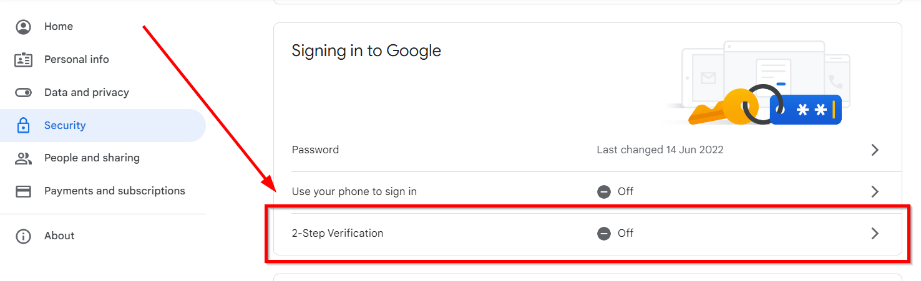Image resolution: width=921 pixels, height=281 pixels.
Task: Click the Personal info ID card icon
Action: point(24,60)
